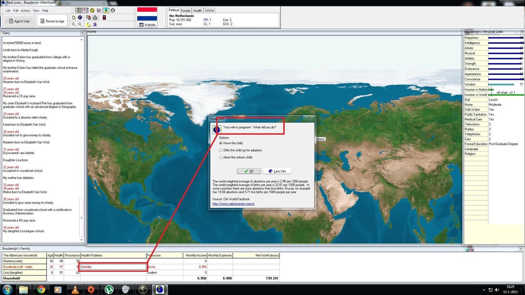The height and width of the screenshot is (295, 525).
Task: Select the Boudewijn (self - male) row
Action: pos(141,267)
